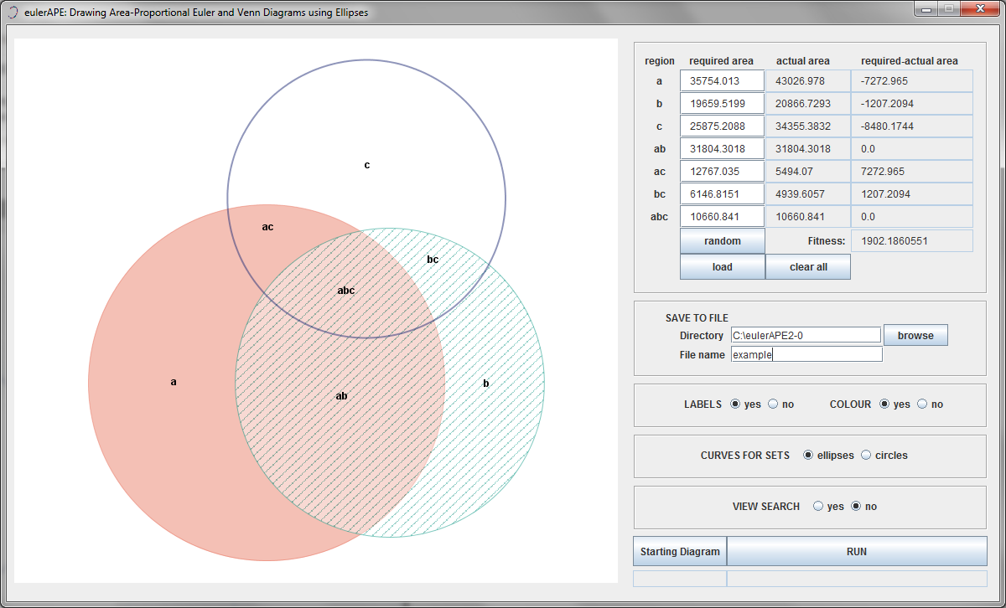The height and width of the screenshot is (608, 1006).
Task: Click the 'ac' label in the diagram
Action: (267, 227)
